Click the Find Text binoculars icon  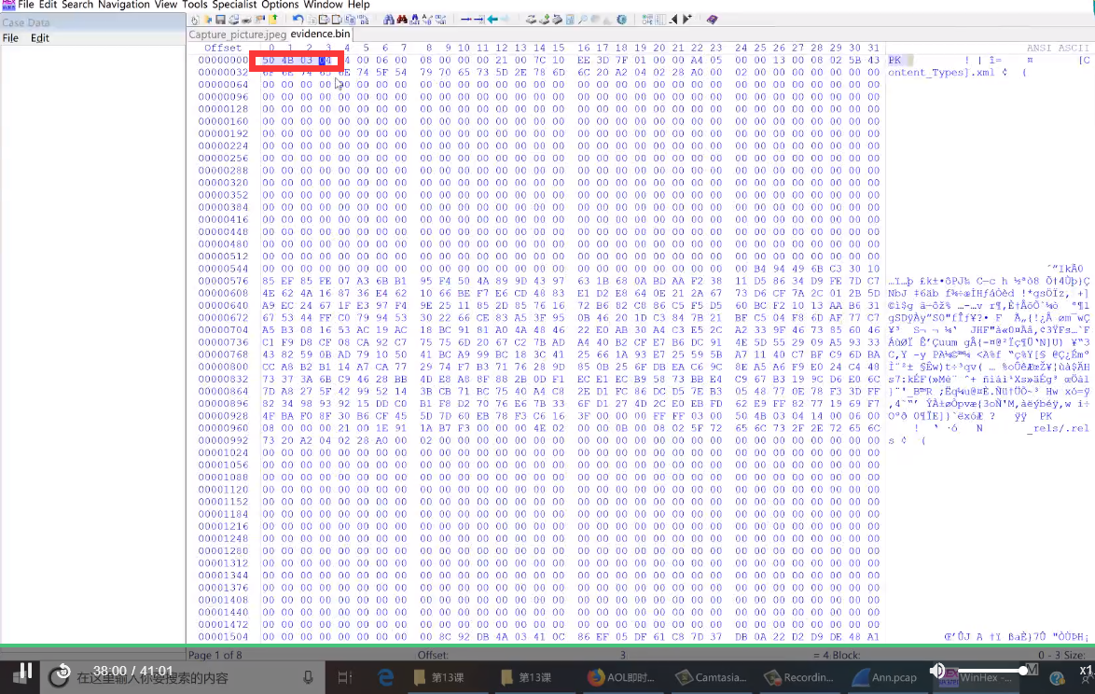click(x=389, y=20)
